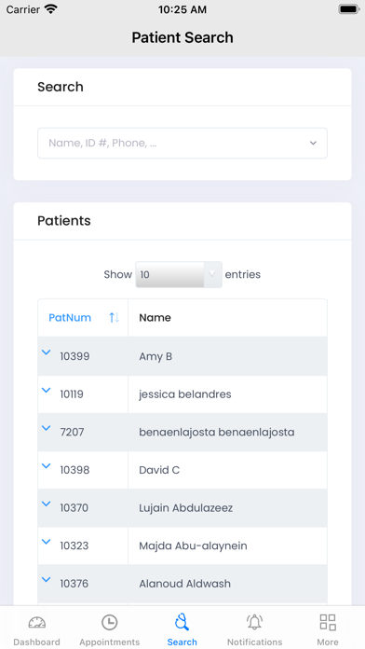Sort the table by PatNum arrows
The width and height of the screenshot is (365, 649).
click(x=115, y=317)
